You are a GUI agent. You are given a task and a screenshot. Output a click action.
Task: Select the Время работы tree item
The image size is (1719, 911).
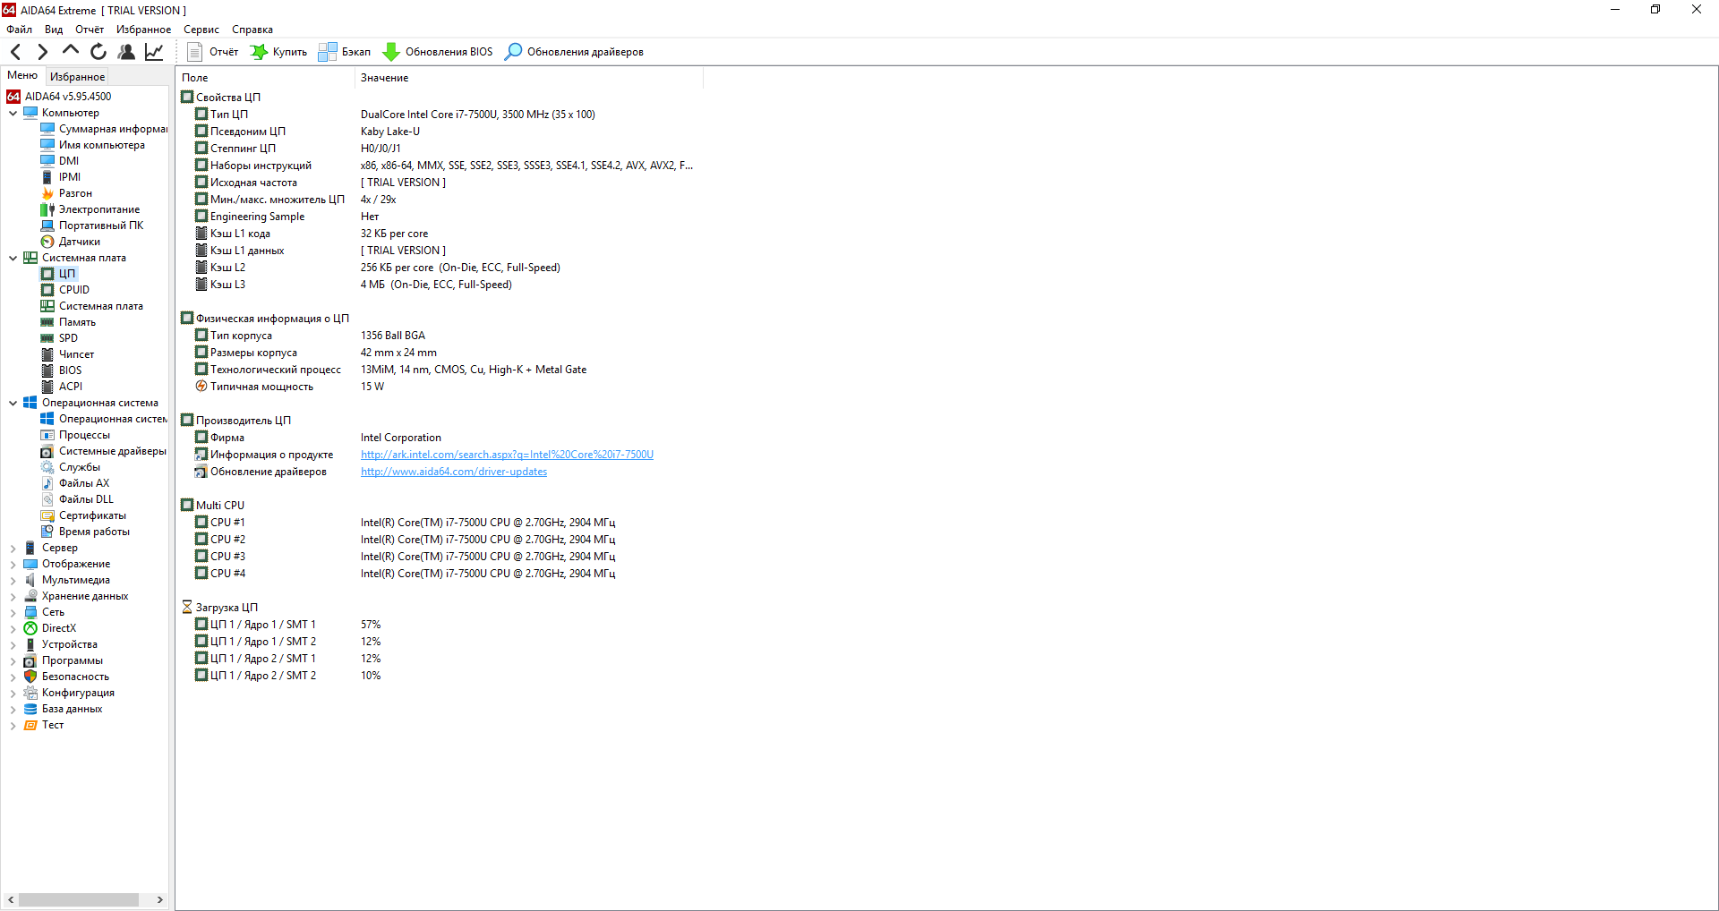(85, 532)
